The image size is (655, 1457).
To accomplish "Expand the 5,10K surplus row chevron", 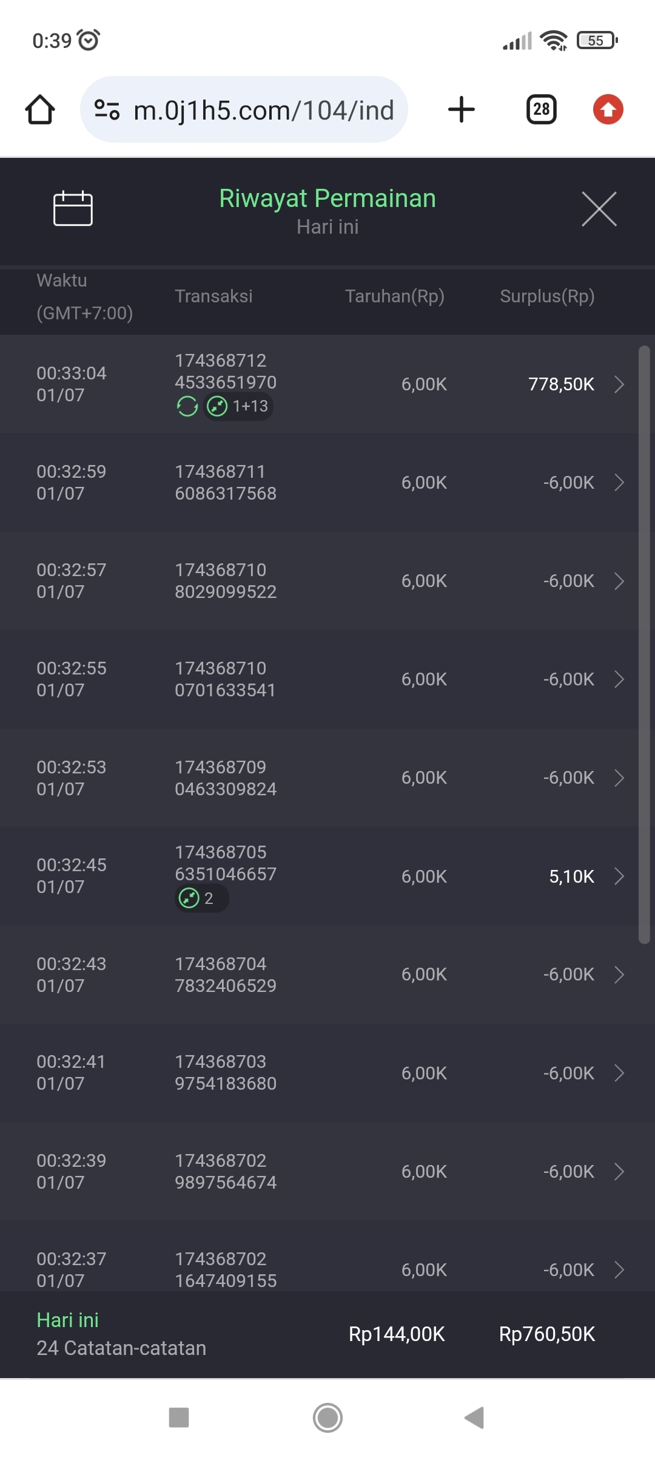I will coord(619,876).
